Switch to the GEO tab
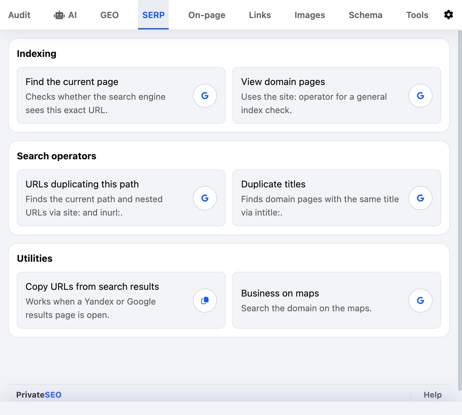The height and width of the screenshot is (415, 462). coord(109,15)
